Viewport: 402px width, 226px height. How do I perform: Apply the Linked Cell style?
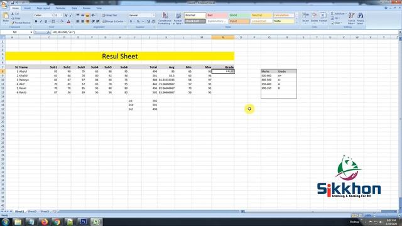click(261, 21)
